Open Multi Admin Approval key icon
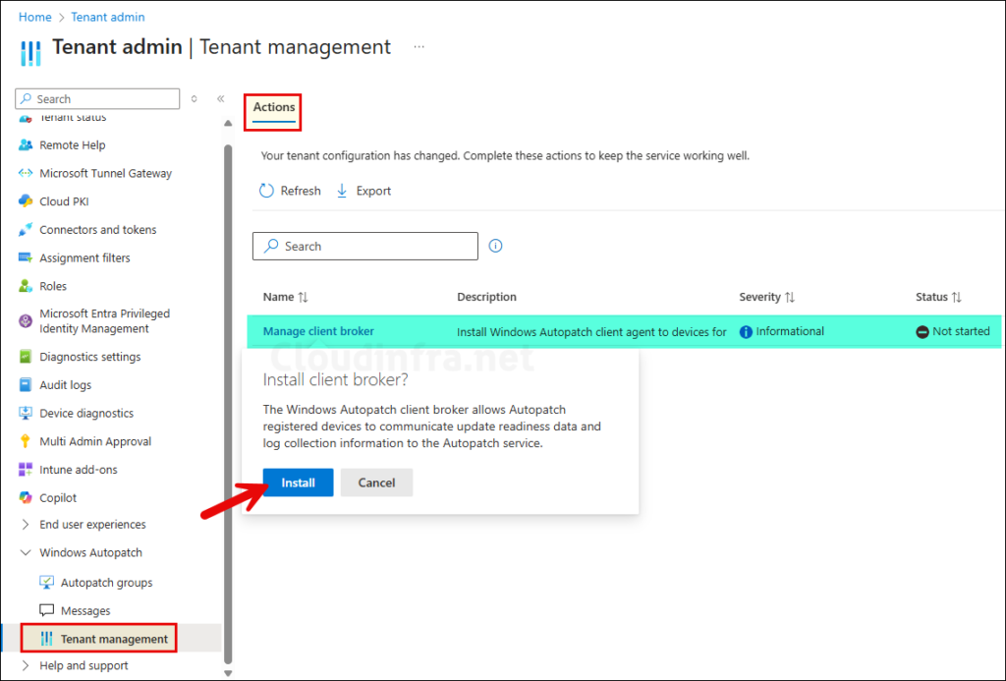Image resolution: width=1006 pixels, height=681 pixels. pos(26,442)
